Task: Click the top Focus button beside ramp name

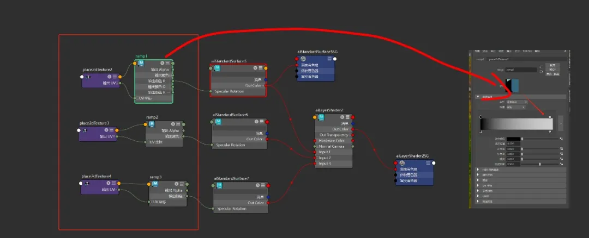Action: click(x=552, y=65)
